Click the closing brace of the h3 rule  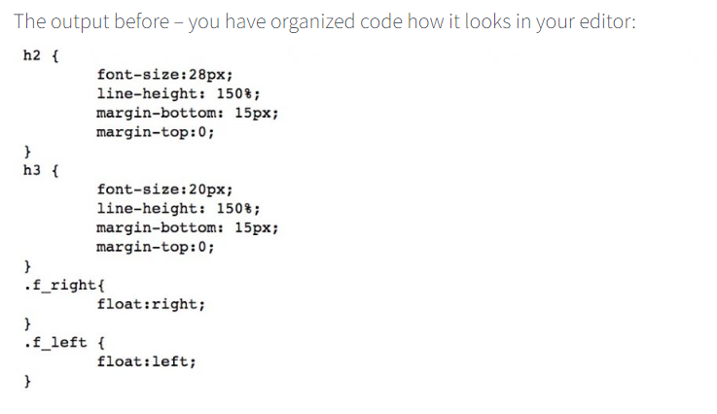tap(29, 265)
